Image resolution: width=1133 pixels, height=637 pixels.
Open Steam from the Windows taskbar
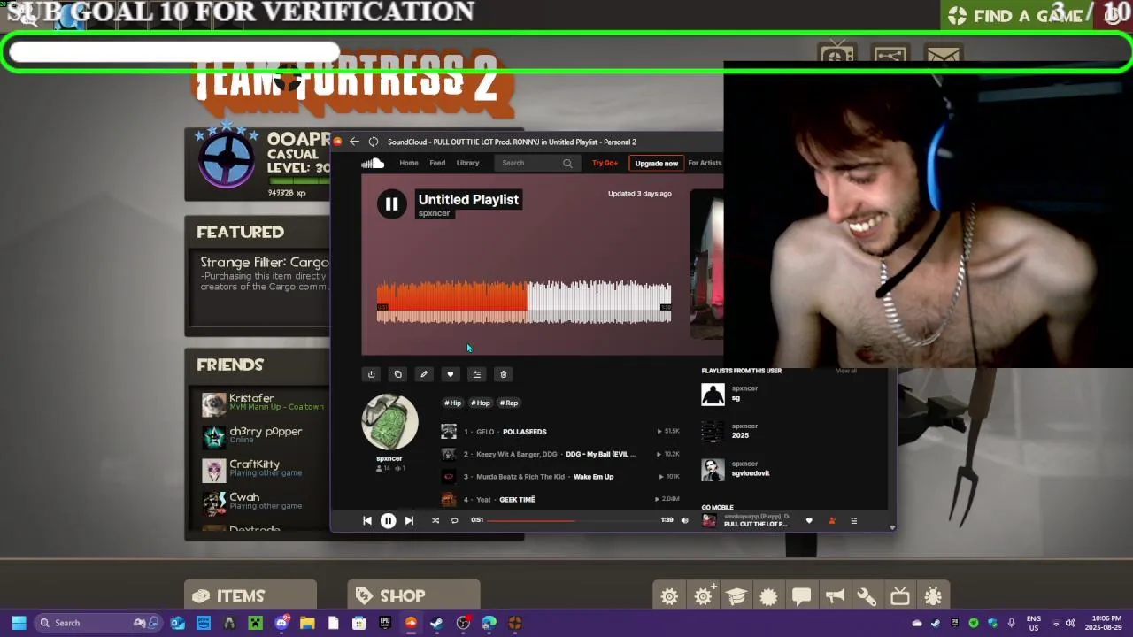[436, 623]
